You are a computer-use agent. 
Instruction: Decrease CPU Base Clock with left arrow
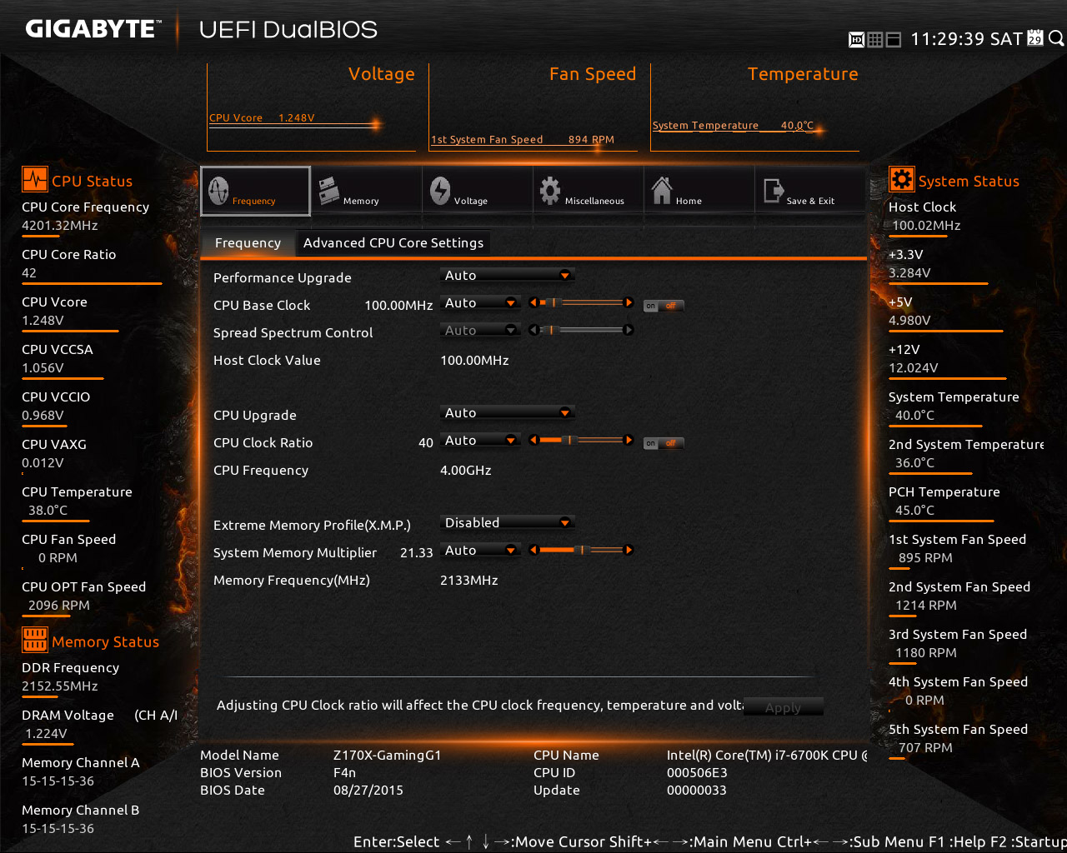click(x=533, y=302)
